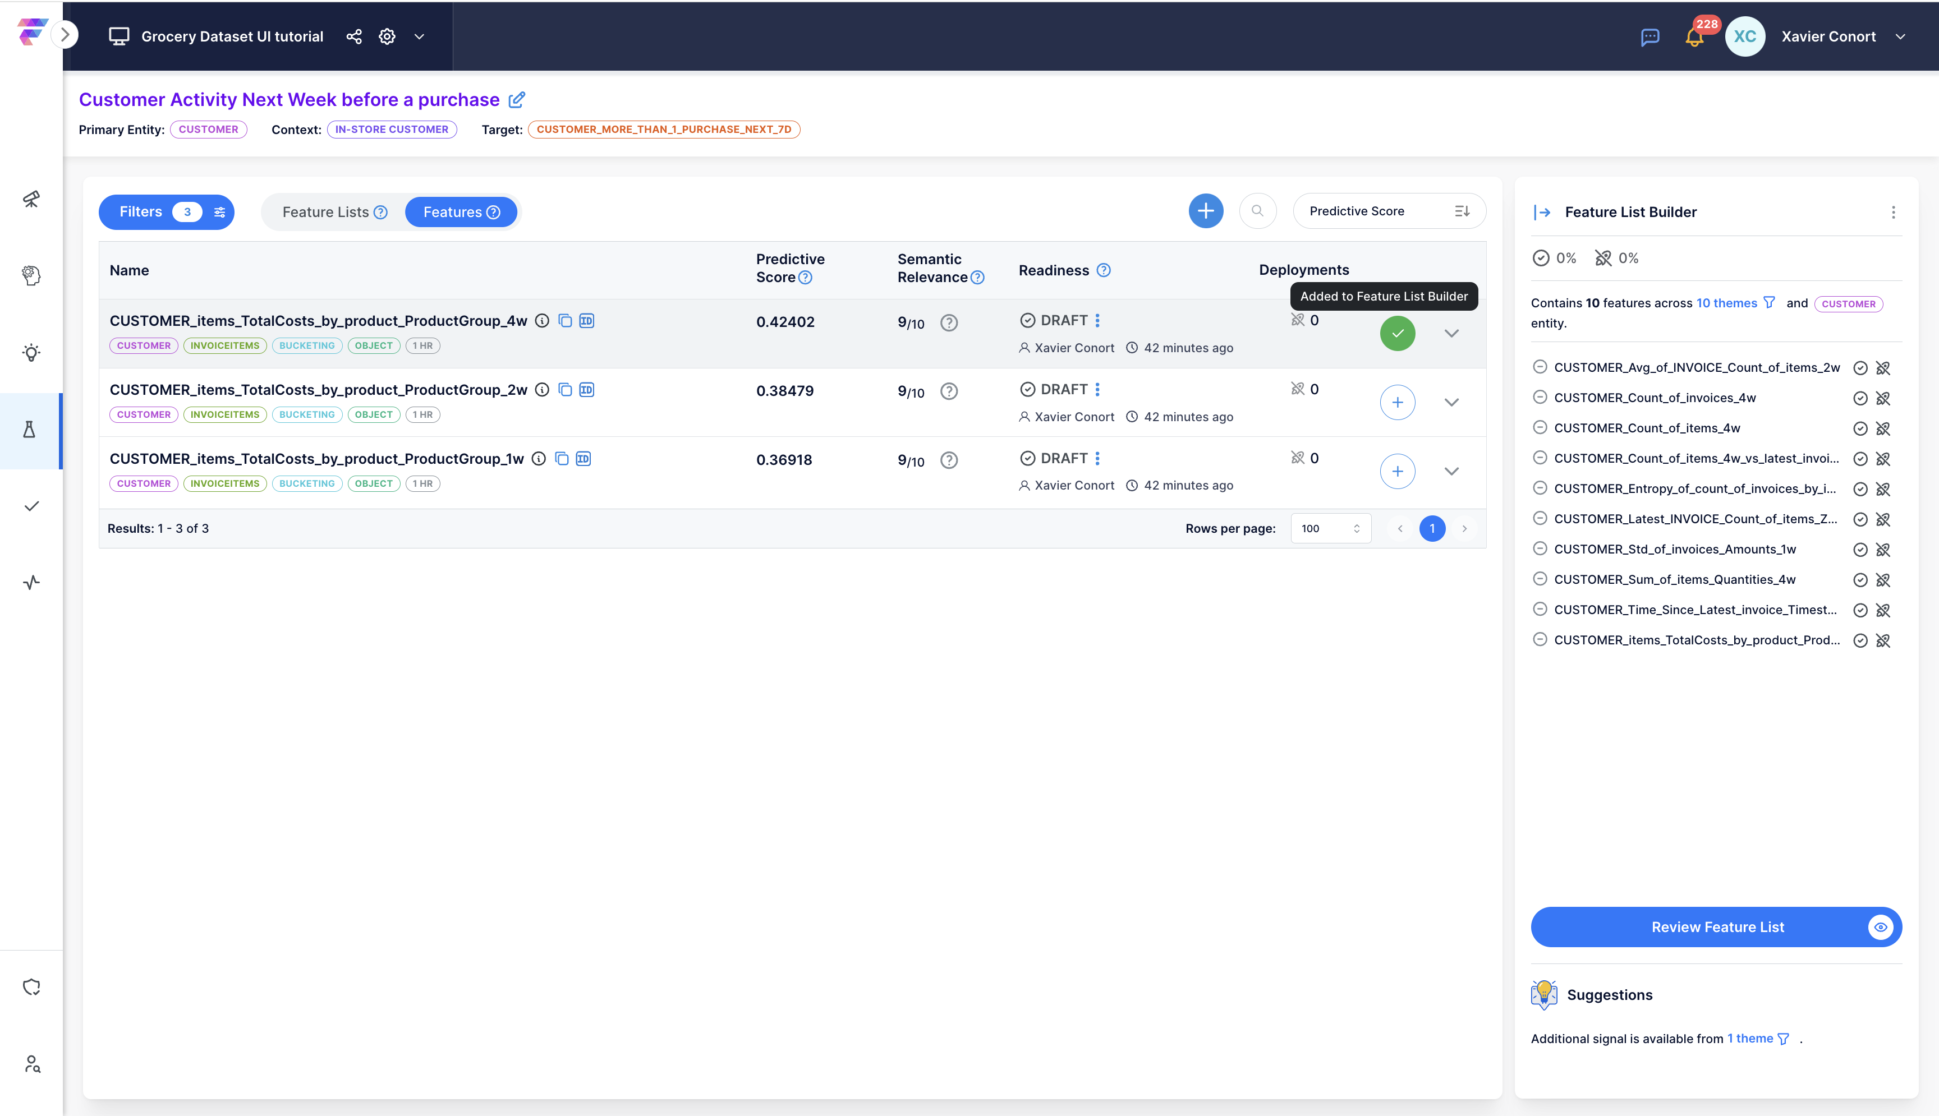Click the CUSTOMER entity tag in builder summary

tap(1849, 303)
